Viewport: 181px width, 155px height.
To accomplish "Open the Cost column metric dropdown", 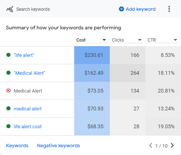I will click(x=92, y=40).
